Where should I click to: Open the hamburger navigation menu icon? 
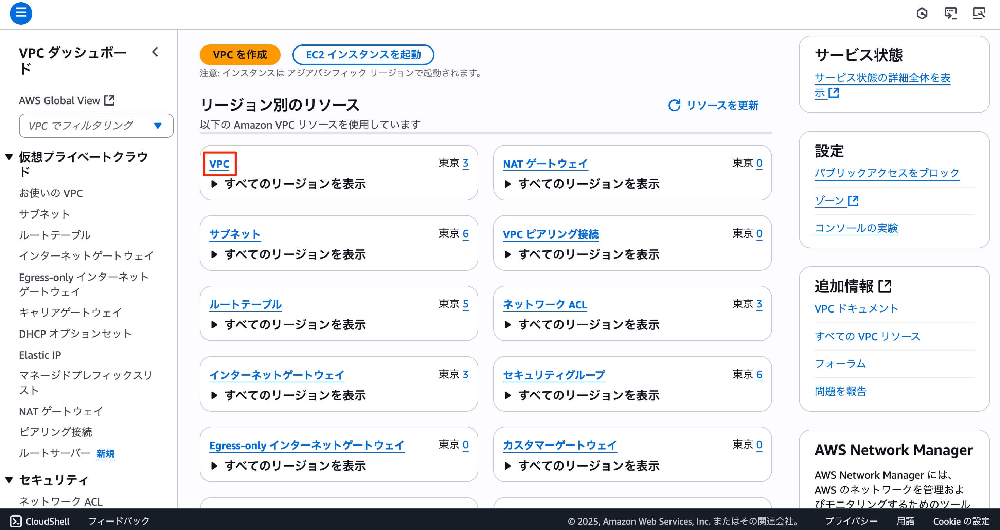point(21,14)
